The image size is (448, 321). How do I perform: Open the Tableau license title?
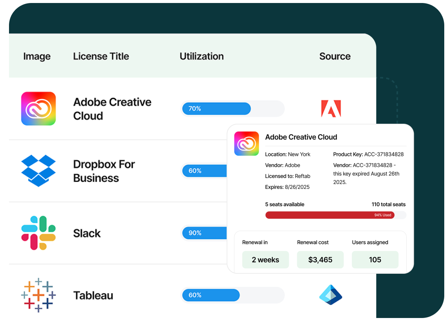click(93, 295)
